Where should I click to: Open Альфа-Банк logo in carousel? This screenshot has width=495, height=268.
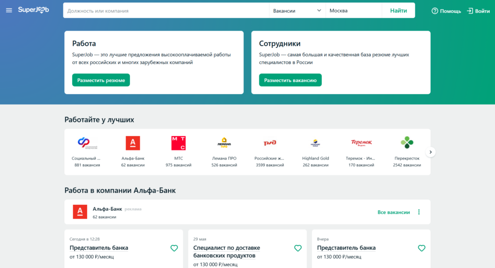pos(133,143)
